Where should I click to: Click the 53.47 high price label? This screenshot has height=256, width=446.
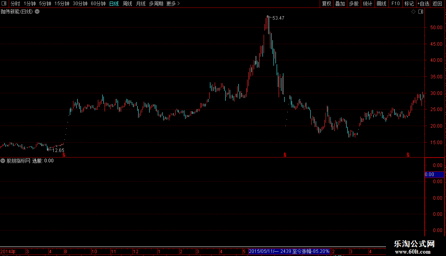pyautogui.click(x=278, y=18)
